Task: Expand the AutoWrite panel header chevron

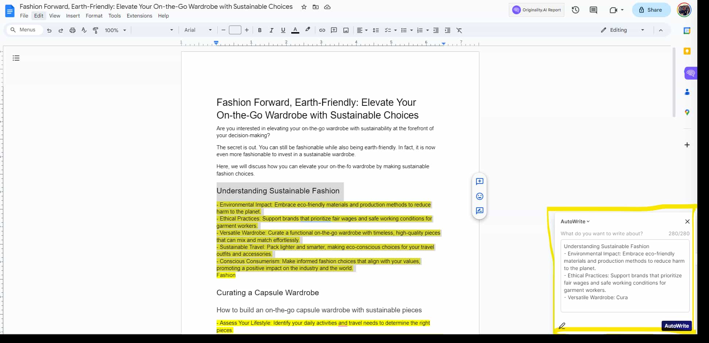Action: (588, 221)
